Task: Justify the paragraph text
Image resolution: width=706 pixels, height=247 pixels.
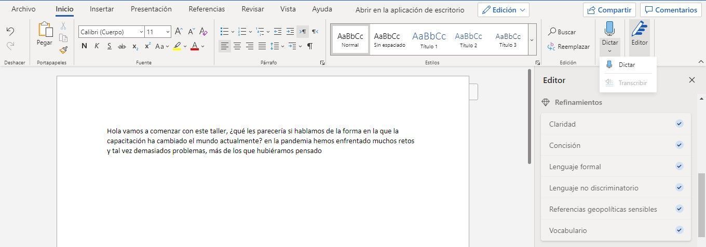Action: tap(262, 46)
